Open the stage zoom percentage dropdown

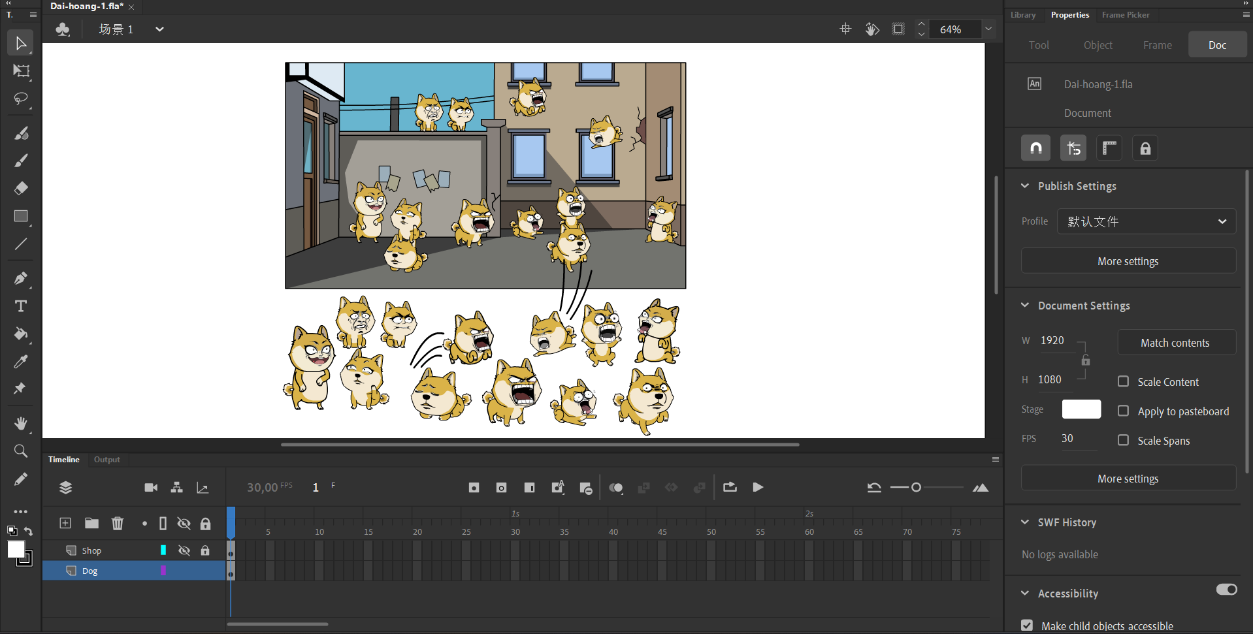coord(988,29)
